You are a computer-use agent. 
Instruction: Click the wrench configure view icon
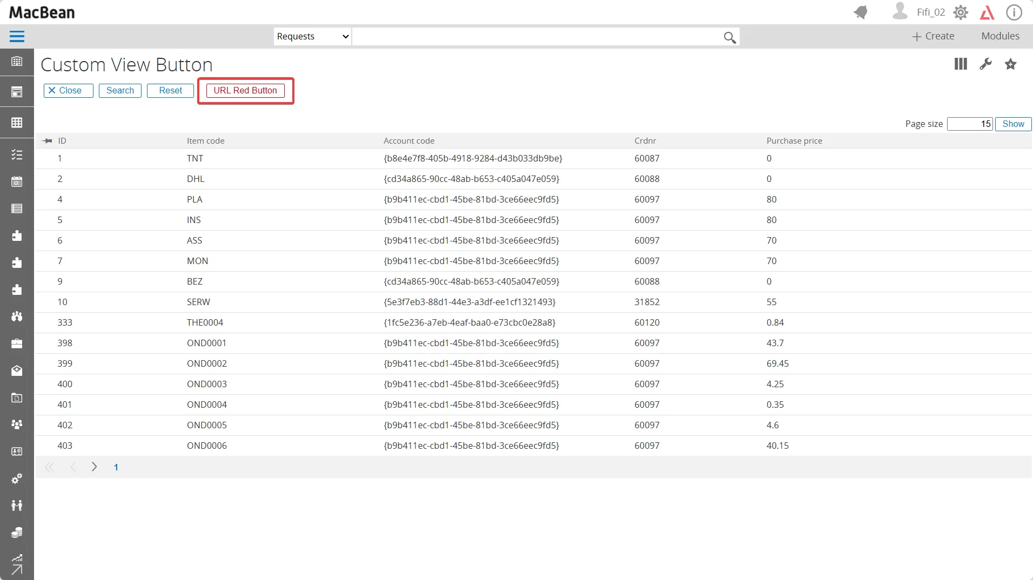coord(985,64)
